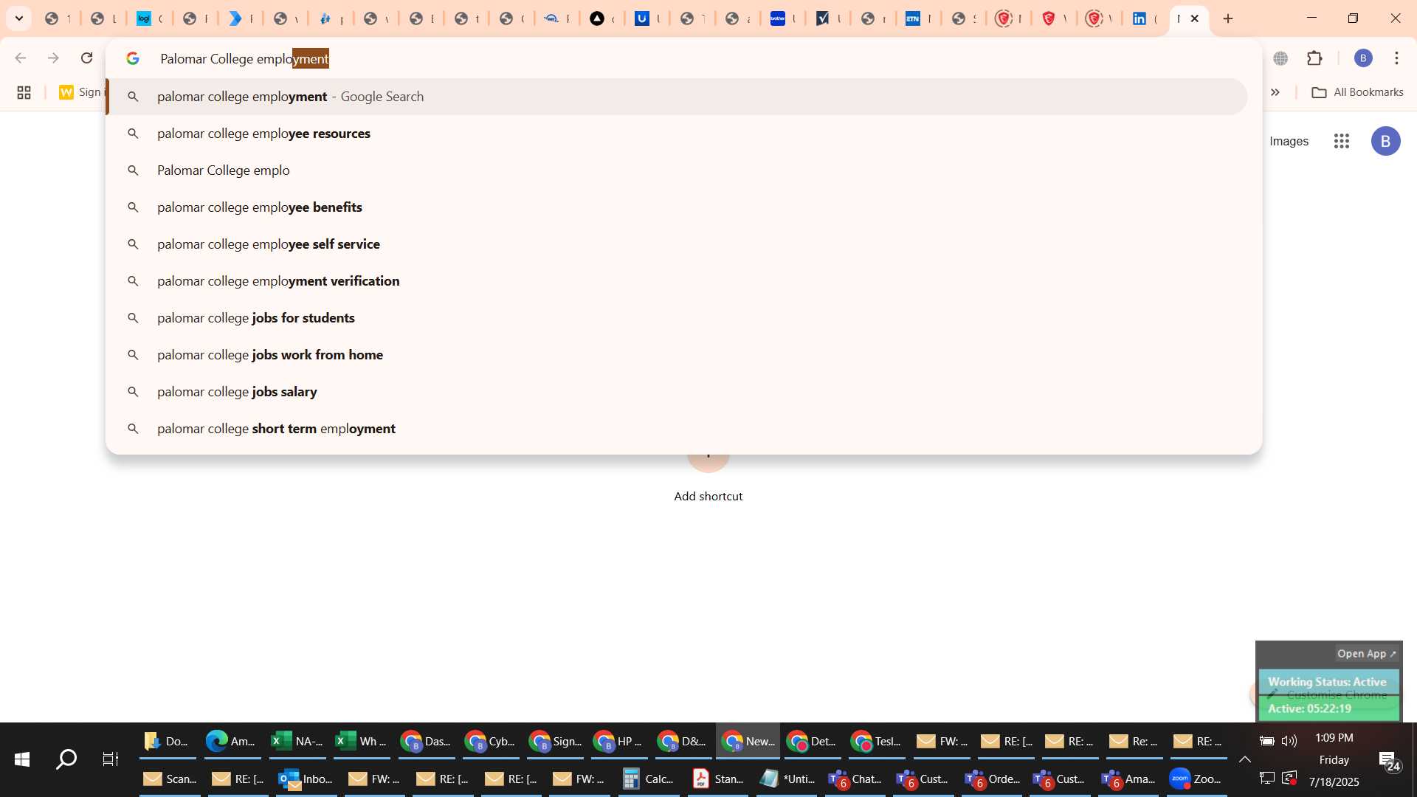The image size is (1417, 797).
Task: Open the Google apps grid
Action: tap(1342, 141)
